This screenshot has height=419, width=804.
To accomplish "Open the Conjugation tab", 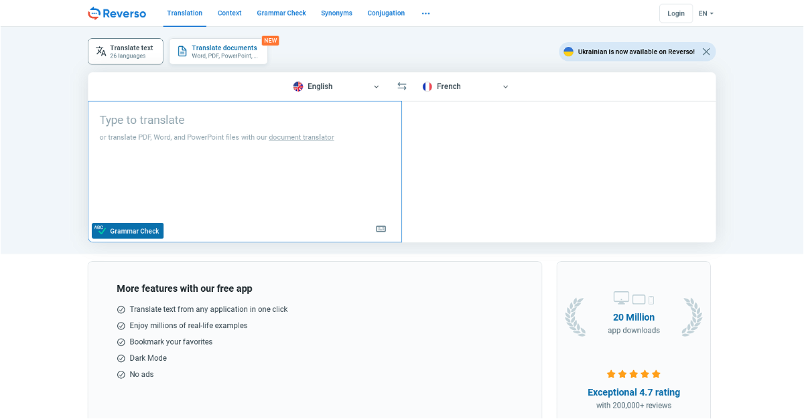I will [x=386, y=13].
